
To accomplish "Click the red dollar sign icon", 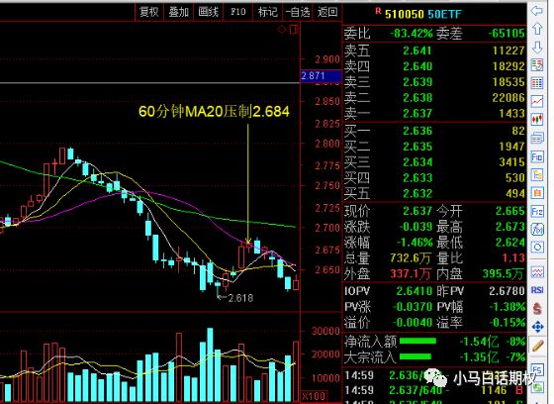I will coord(537,309).
